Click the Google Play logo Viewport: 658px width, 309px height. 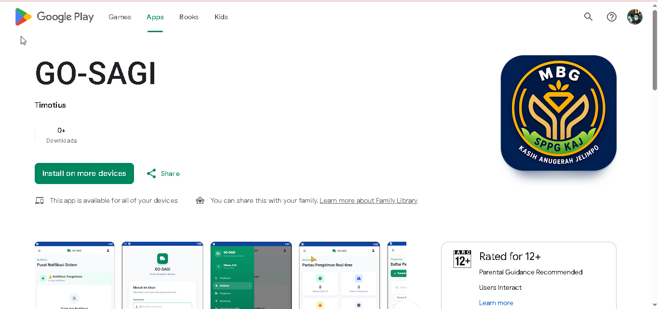click(54, 17)
